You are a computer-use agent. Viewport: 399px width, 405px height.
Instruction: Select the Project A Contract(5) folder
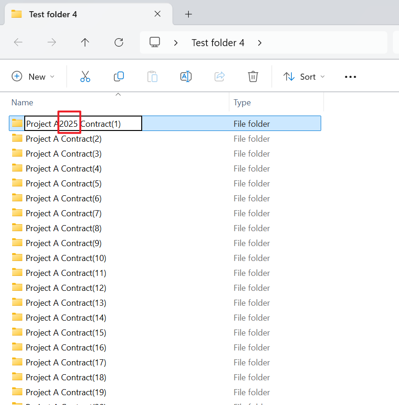click(63, 184)
